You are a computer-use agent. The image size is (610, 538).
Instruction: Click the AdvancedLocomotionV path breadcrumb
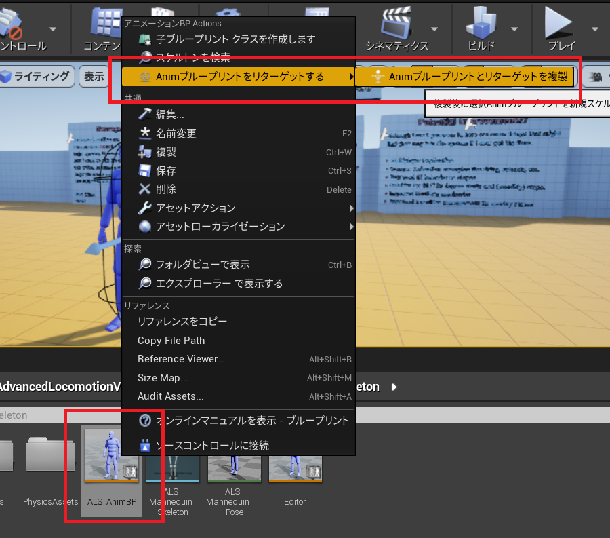[x=60, y=387]
